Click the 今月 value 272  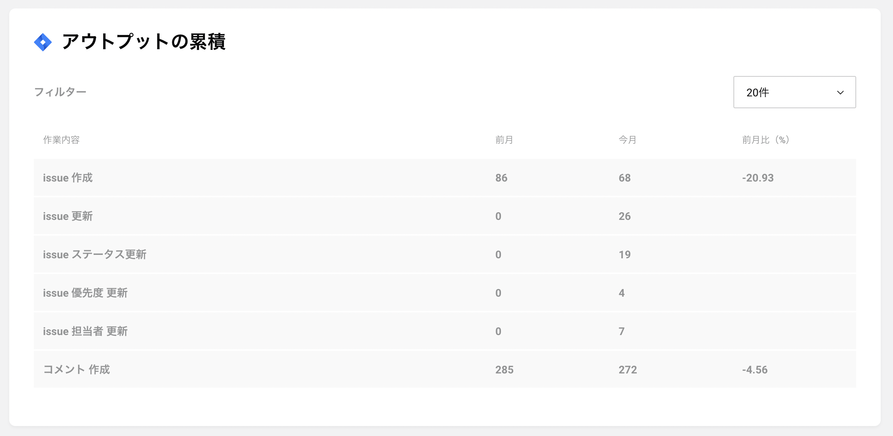628,370
